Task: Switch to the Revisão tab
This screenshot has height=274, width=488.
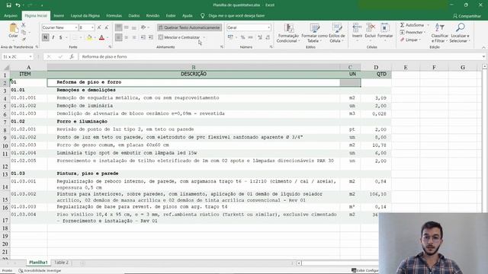Action: [x=152, y=15]
